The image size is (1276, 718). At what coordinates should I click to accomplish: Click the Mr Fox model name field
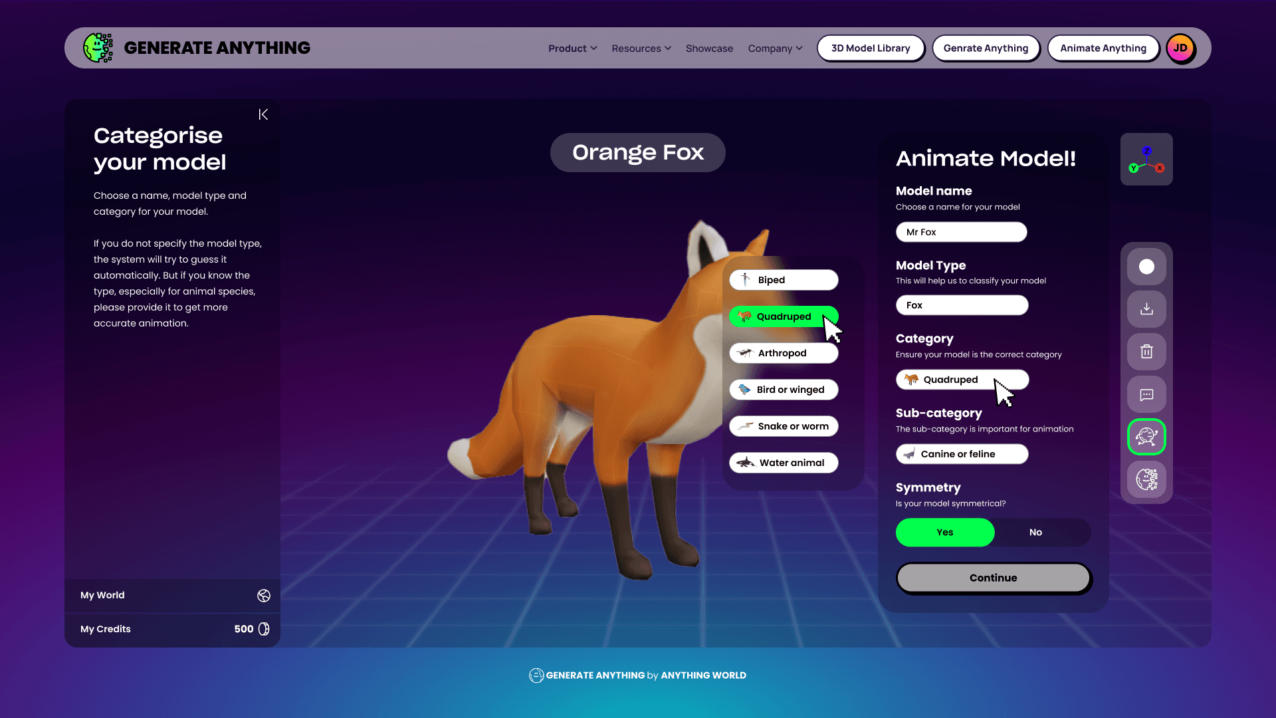[961, 232]
